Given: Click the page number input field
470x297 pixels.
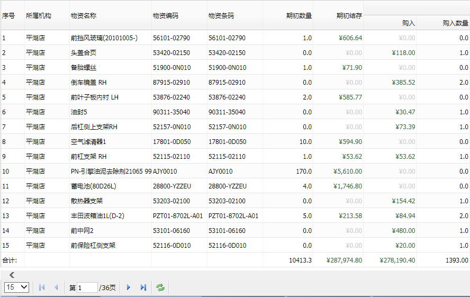Looking at the screenshot, I should pos(87,287).
